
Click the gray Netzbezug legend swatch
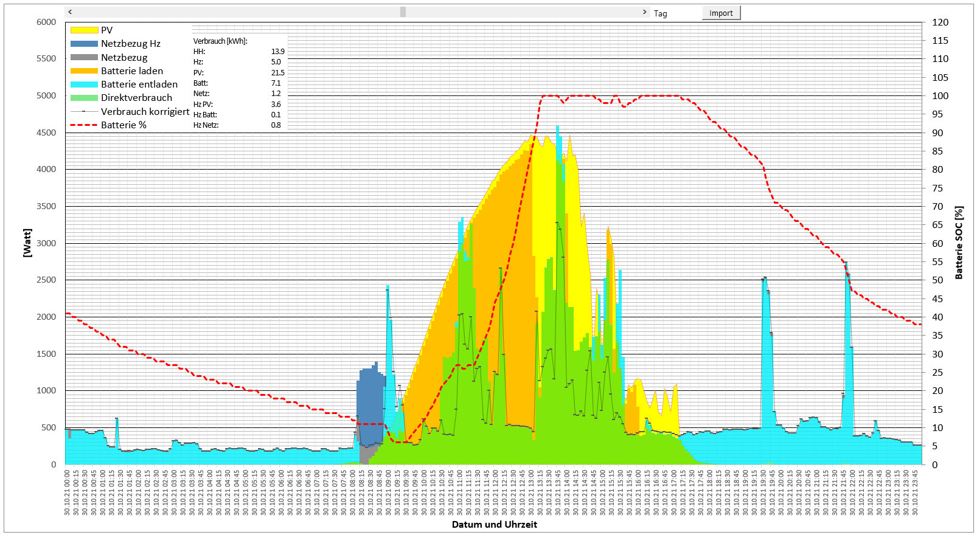point(84,57)
